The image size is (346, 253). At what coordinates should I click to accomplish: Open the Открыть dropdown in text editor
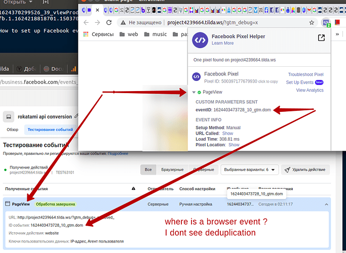(18, 2)
